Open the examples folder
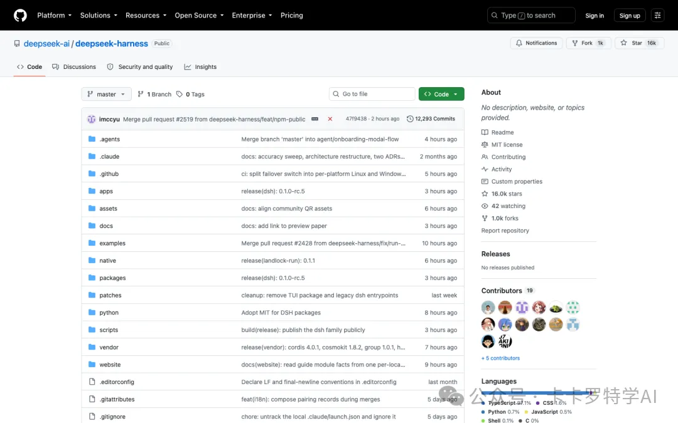 (x=112, y=243)
